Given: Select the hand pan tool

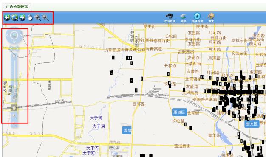Looking at the screenshot, I should (30, 17).
